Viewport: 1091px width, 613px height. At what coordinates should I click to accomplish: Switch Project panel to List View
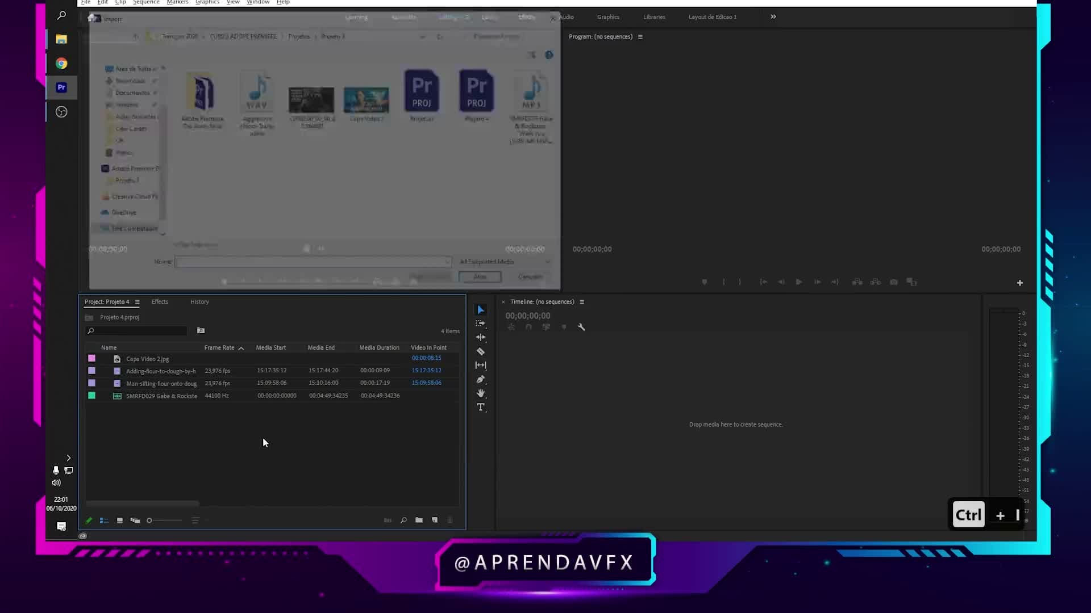(x=104, y=520)
